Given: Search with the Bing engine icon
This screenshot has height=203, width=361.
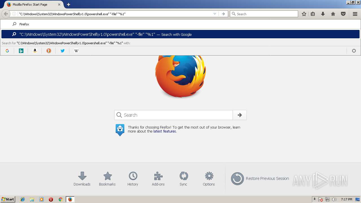Looking at the screenshot, I should pyautogui.click(x=21, y=51).
